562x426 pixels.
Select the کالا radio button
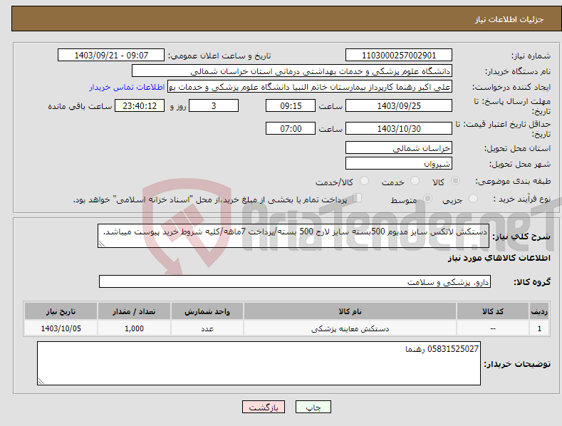pyautogui.click(x=455, y=181)
